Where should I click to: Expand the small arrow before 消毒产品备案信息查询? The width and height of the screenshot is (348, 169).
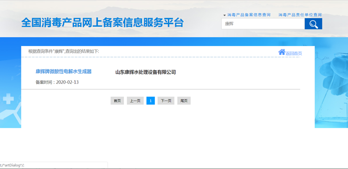225,15
